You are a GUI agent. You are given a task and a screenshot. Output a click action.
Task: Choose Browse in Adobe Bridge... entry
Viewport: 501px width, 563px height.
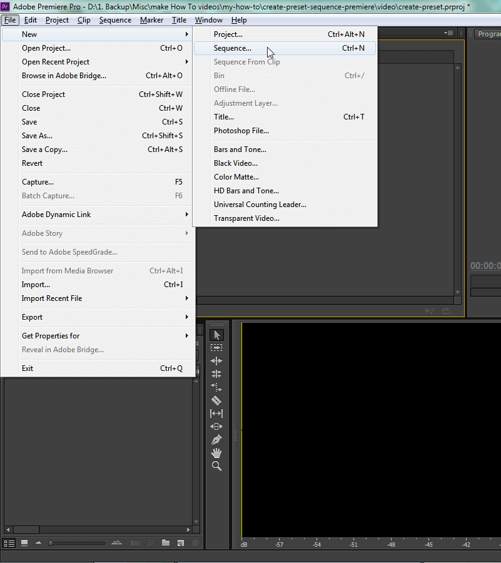click(x=97, y=76)
